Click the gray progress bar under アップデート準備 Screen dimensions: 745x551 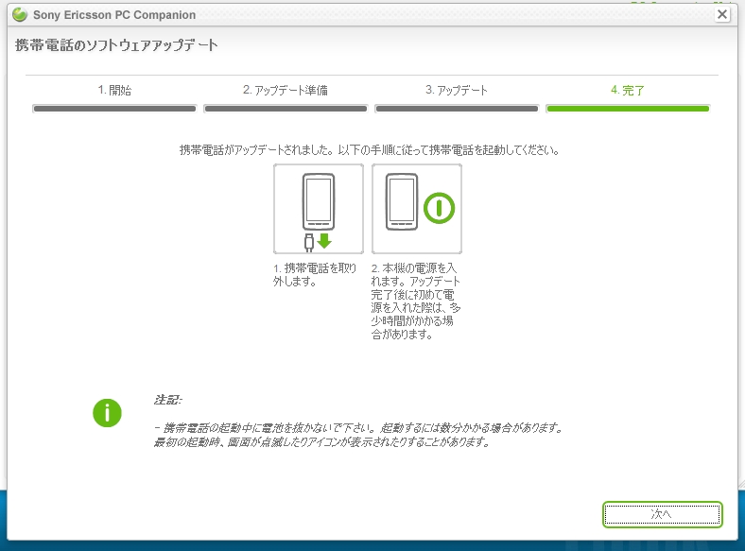[x=286, y=109]
